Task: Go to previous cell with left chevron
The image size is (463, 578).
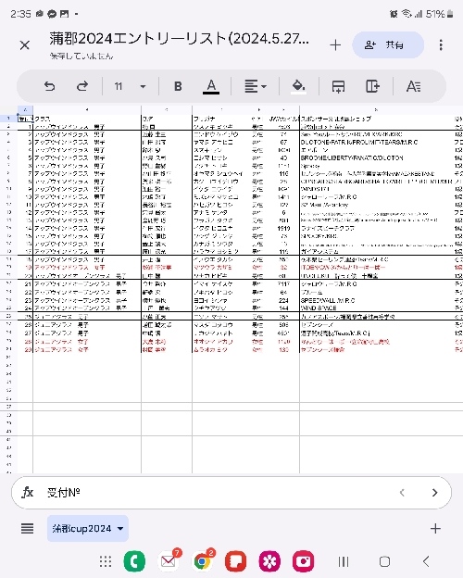Action: tap(402, 493)
